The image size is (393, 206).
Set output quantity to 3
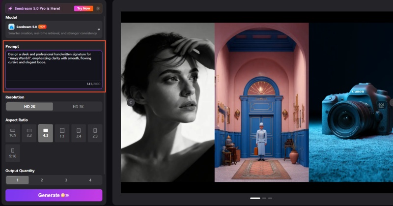pyautogui.click(x=66, y=180)
